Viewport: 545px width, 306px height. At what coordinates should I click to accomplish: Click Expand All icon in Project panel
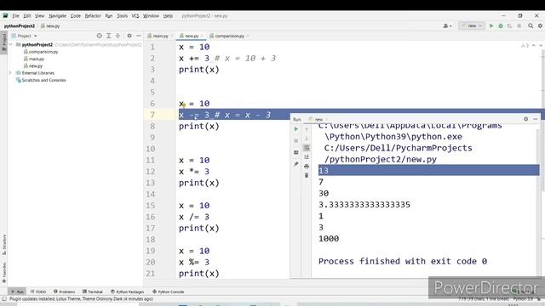pyautogui.click(x=109, y=36)
